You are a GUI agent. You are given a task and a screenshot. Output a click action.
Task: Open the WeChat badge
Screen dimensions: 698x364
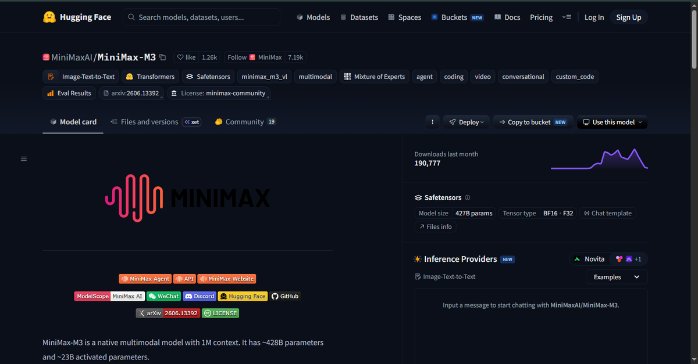click(x=163, y=296)
